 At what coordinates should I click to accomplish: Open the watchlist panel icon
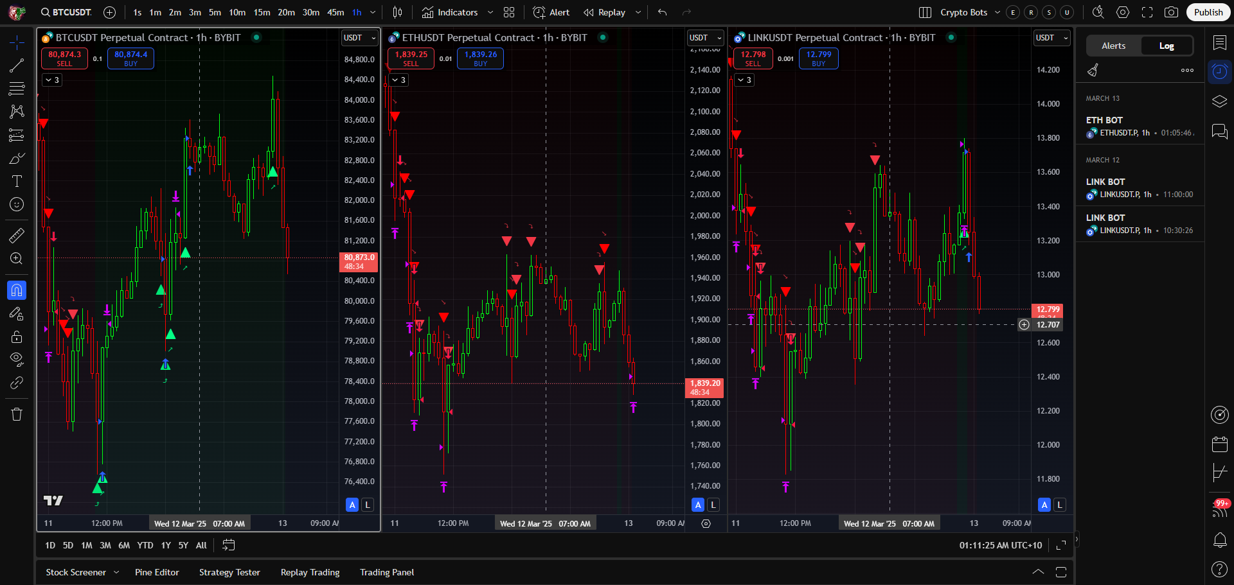point(1220,42)
